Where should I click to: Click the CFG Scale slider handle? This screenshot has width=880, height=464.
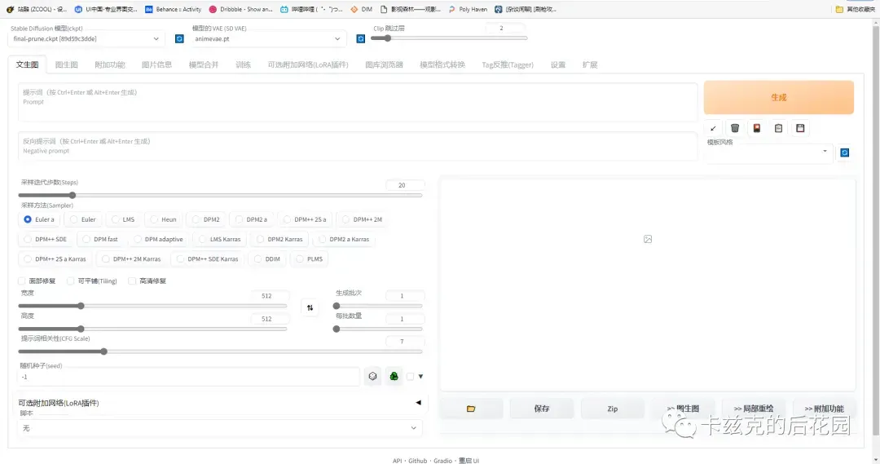point(103,351)
